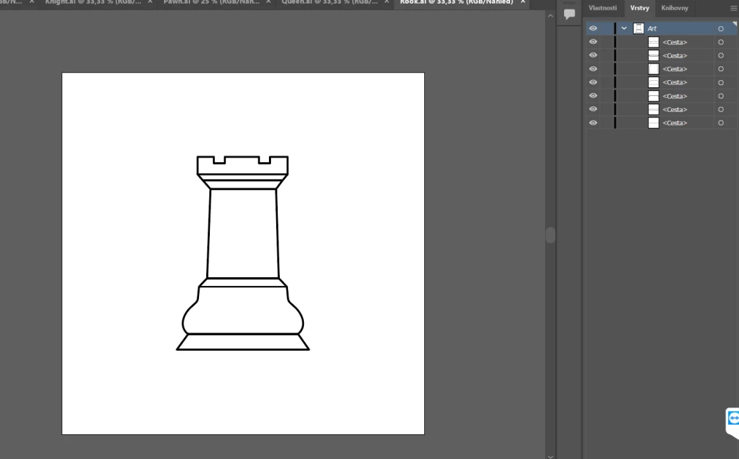Open the Comments panel speech bubble icon
The width and height of the screenshot is (739, 459).
coord(569,14)
